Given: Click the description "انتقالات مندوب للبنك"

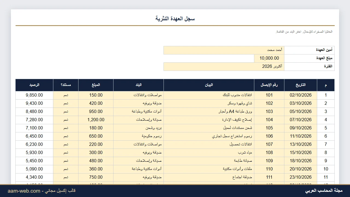Looking at the screenshot, I should [209, 95].
